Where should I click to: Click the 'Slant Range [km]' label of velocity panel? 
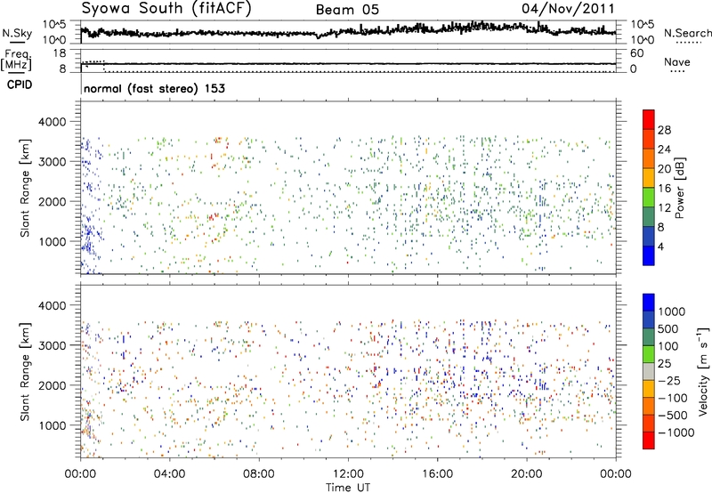25,371
